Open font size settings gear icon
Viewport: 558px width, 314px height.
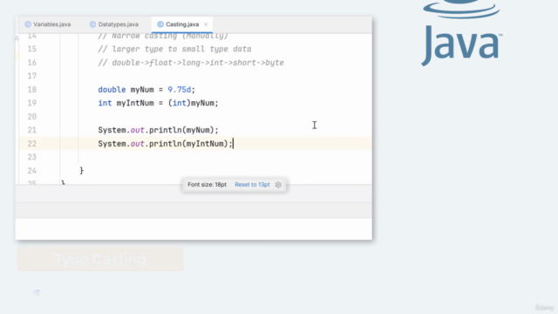coord(278,184)
